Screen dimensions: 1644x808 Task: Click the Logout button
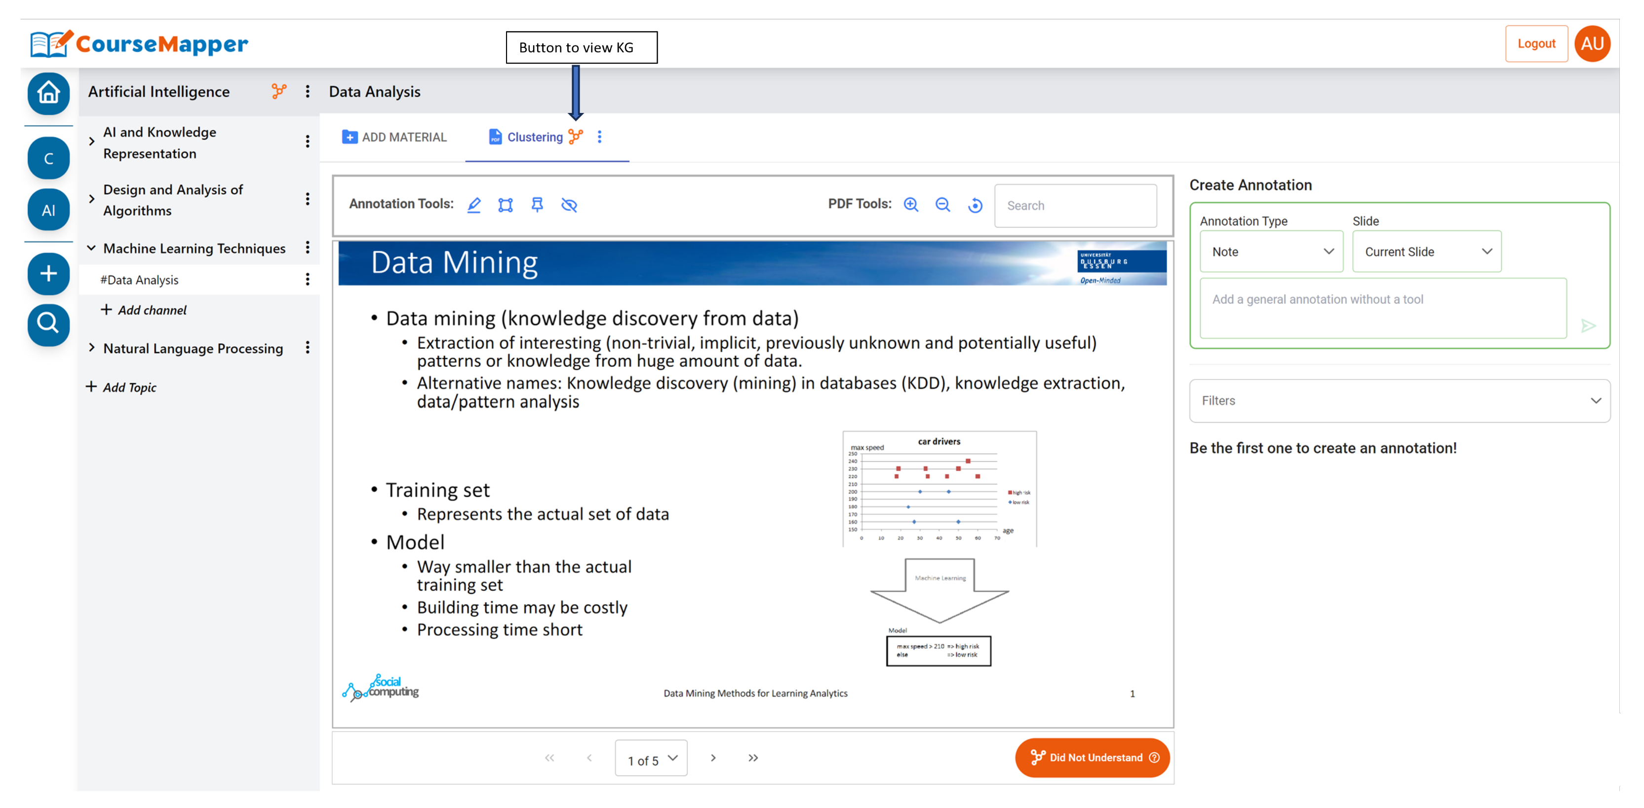[x=1535, y=43]
